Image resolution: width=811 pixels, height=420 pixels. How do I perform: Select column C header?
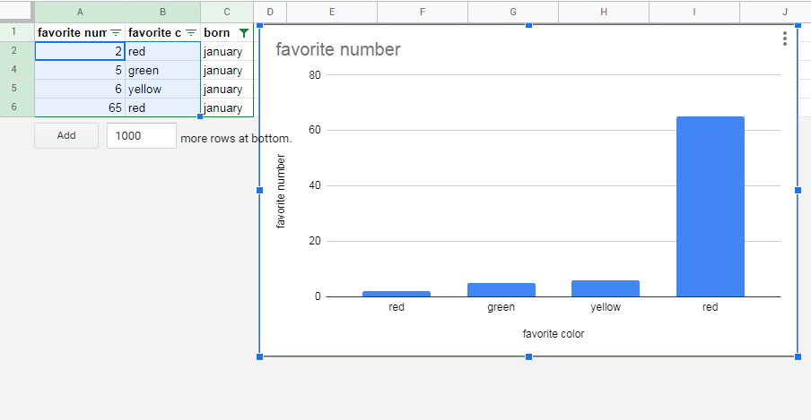pyautogui.click(x=227, y=12)
